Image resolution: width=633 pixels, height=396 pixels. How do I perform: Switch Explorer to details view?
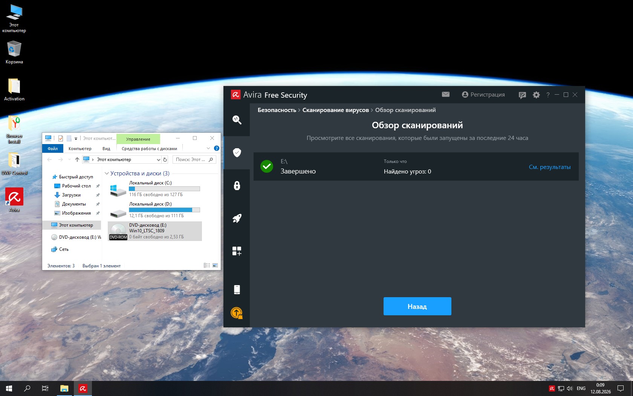coord(207,266)
